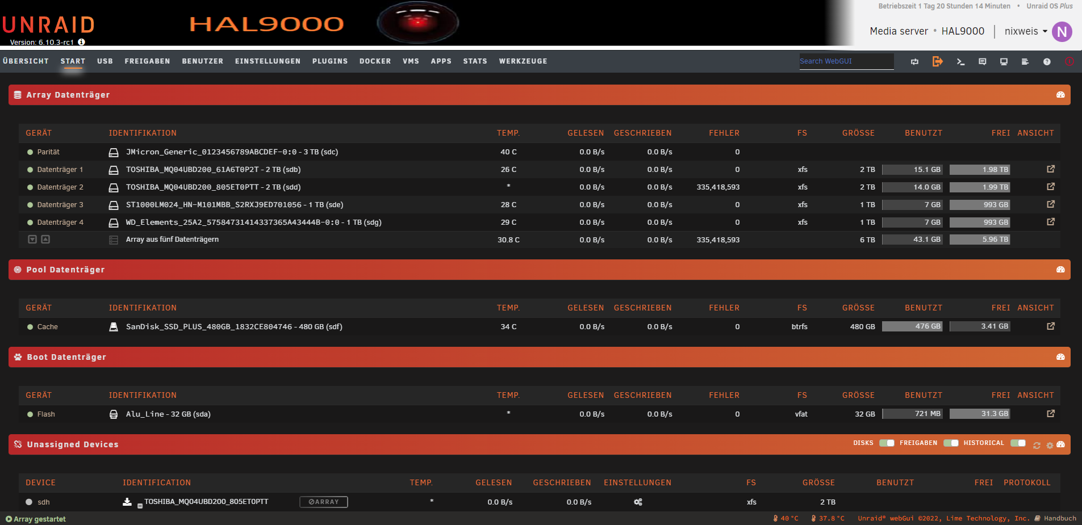Click the swap/restart arrows icon beside search

click(914, 61)
